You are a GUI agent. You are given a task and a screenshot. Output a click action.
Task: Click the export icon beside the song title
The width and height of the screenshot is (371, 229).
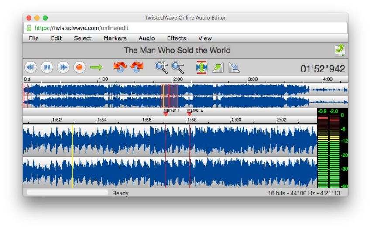340,50
